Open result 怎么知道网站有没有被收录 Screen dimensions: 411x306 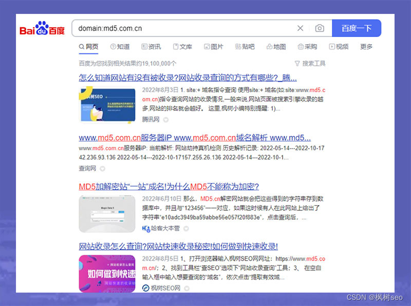(188, 78)
